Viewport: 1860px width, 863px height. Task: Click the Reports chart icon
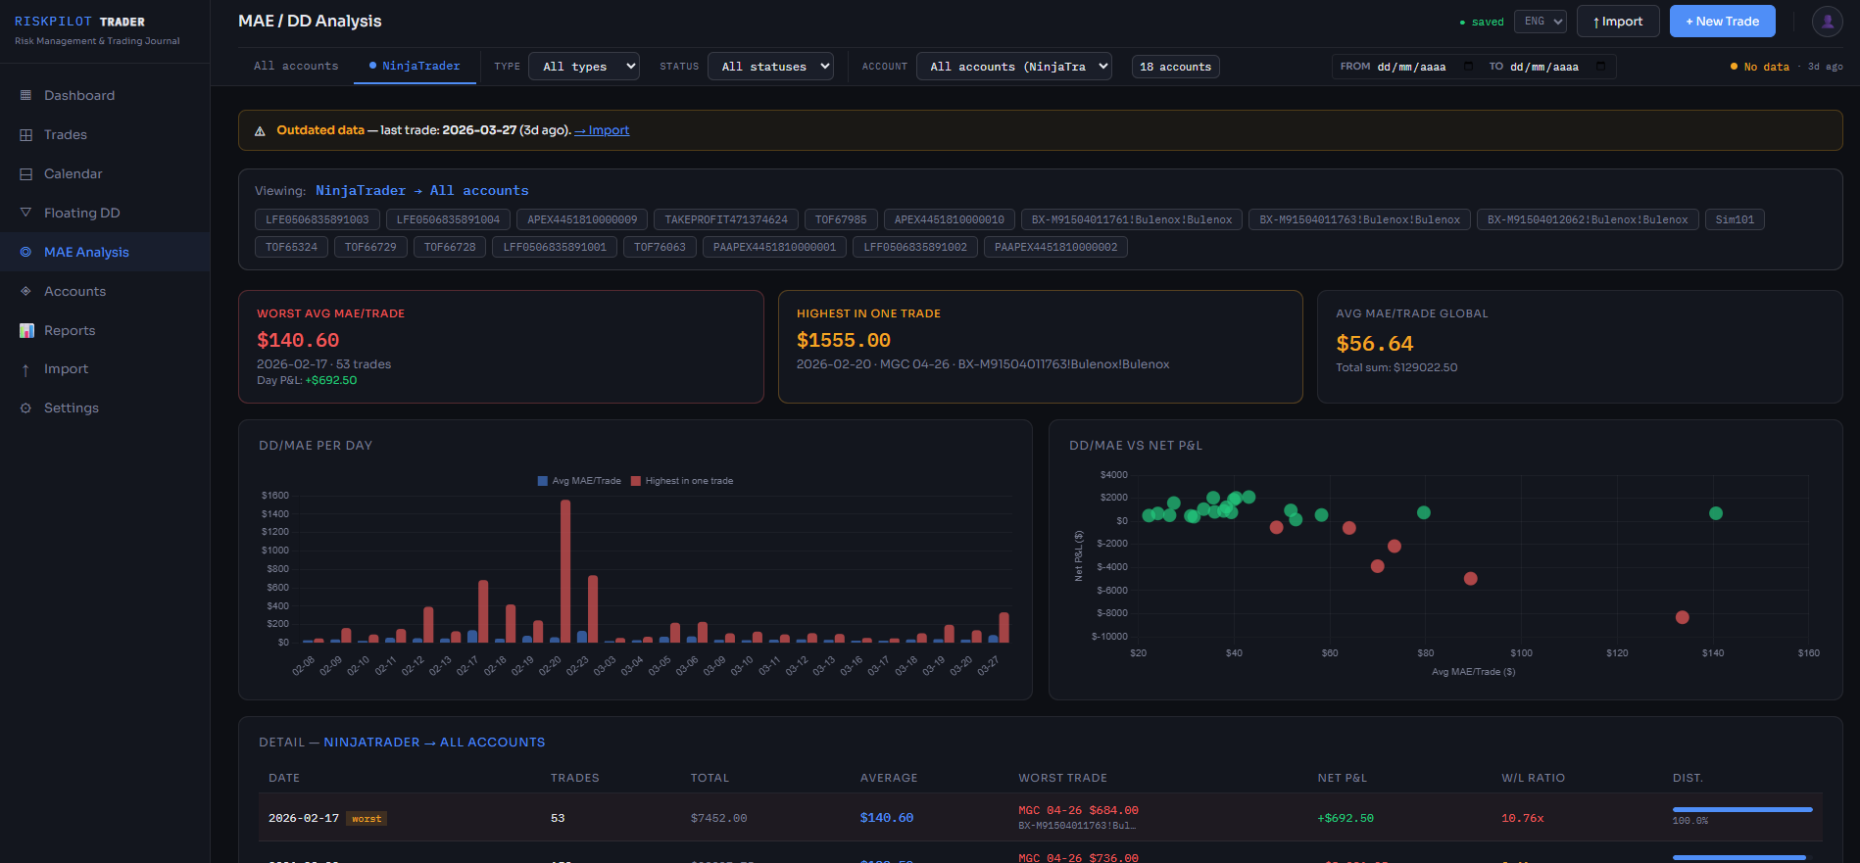[x=26, y=330]
